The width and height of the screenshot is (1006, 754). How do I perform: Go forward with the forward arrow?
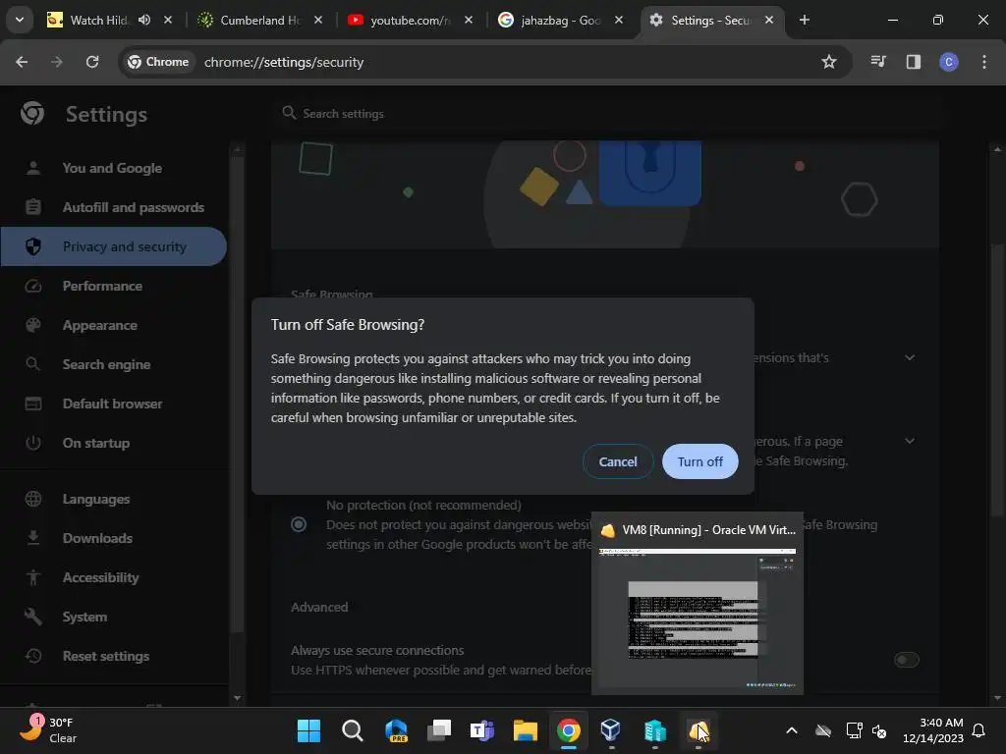pos(57,62)
